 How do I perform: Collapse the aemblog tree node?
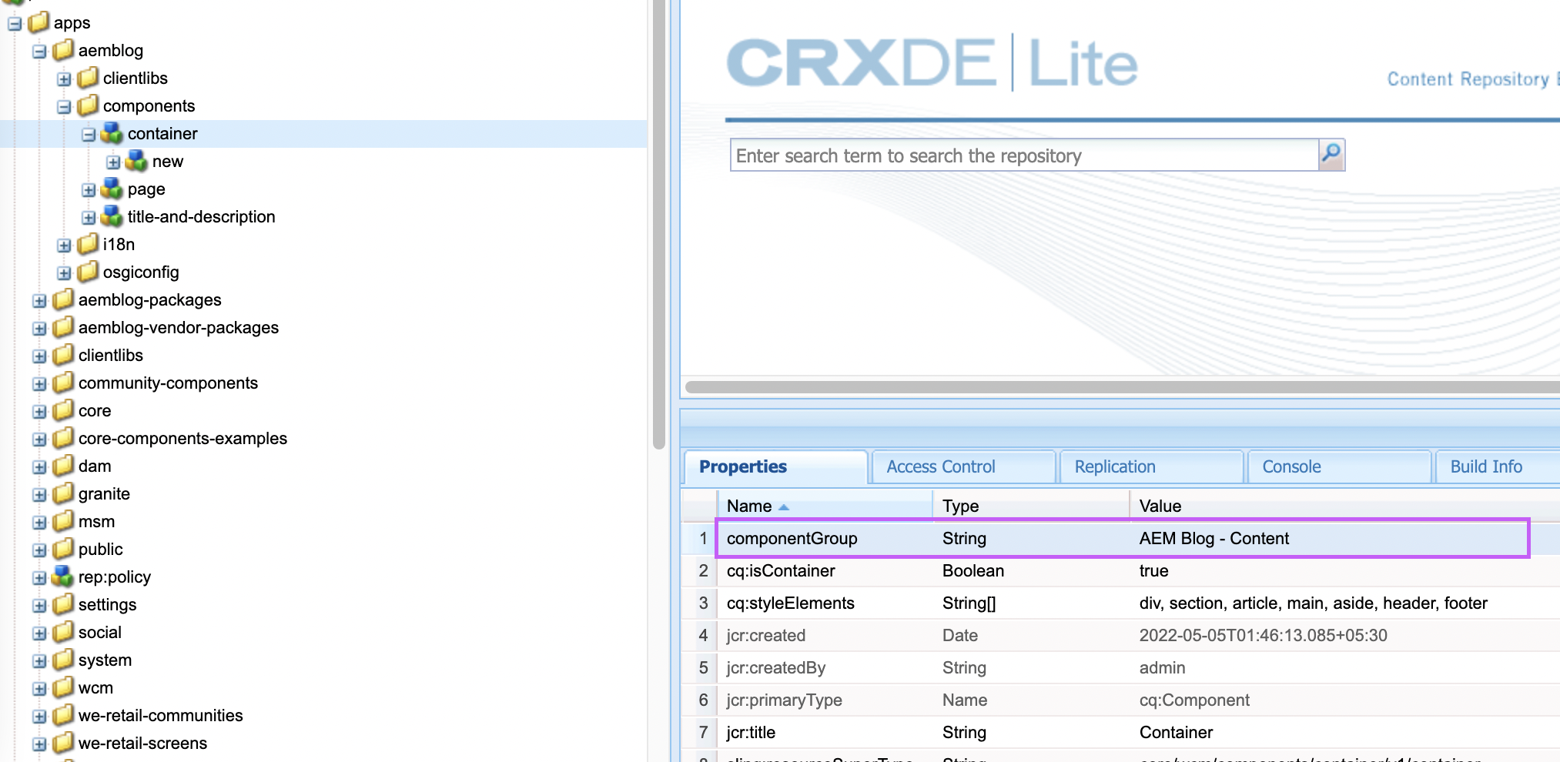[x=39, y=52]
